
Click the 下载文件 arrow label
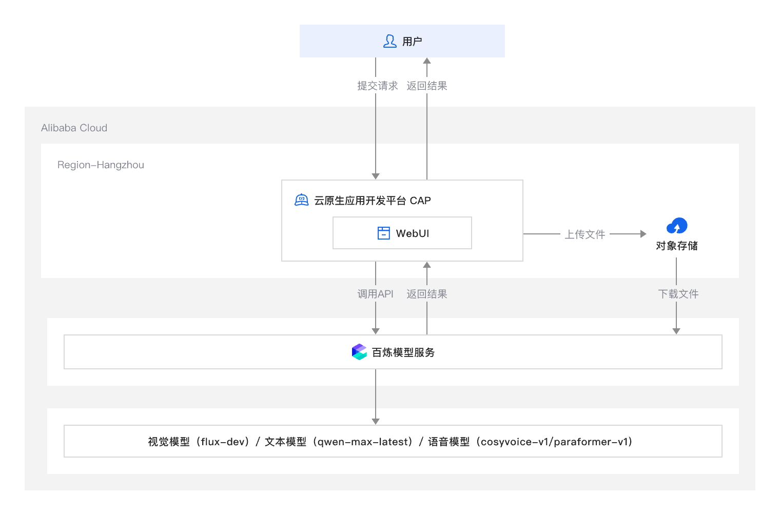tap(678, 294)
